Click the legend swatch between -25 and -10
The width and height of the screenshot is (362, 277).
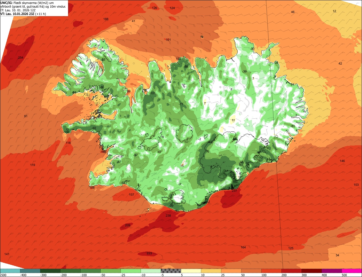coord(130,271)
